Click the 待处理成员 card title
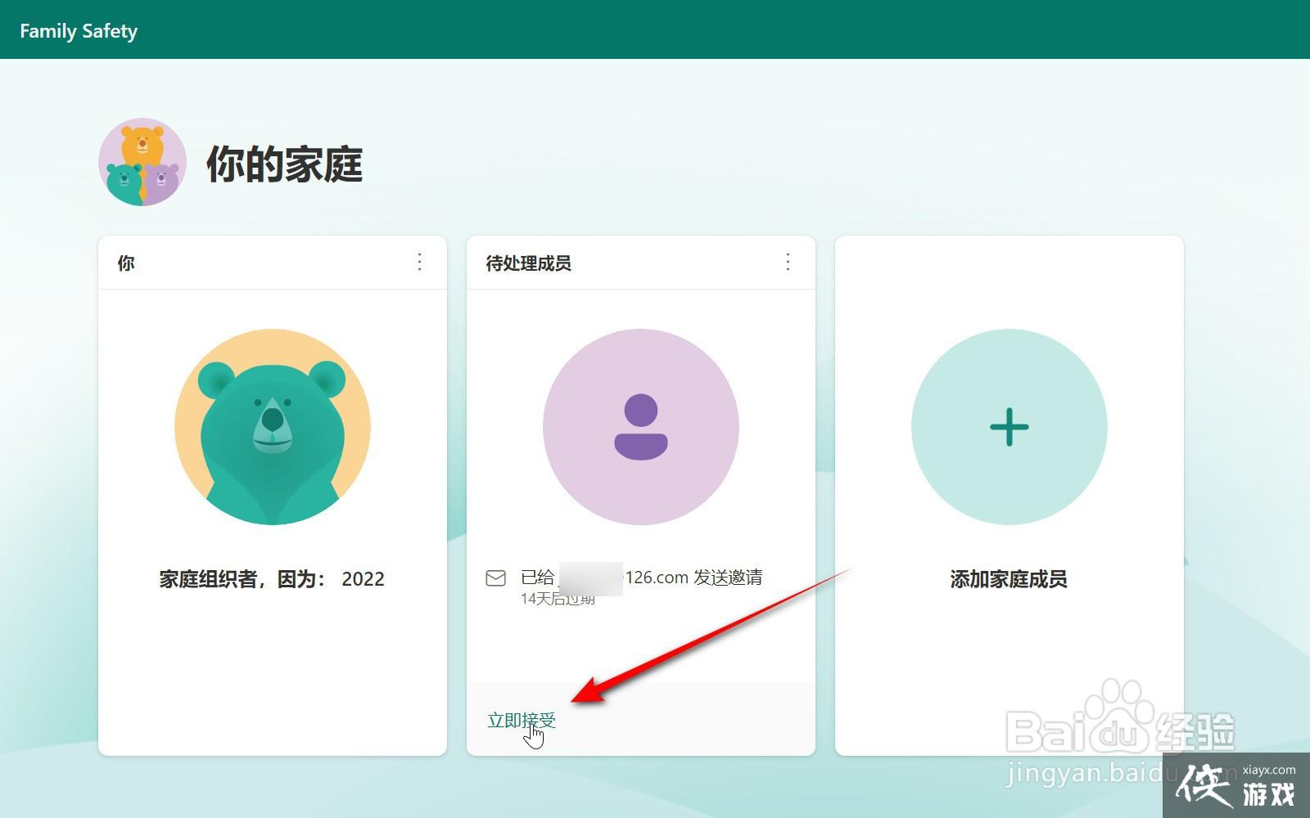 coord(528,263)
